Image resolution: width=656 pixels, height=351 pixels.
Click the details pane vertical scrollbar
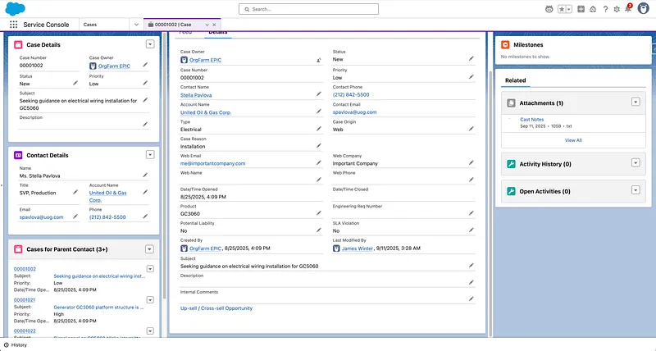click(x=490, y=203)
